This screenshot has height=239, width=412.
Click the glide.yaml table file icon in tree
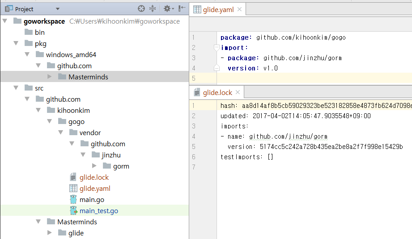point(73,188)
